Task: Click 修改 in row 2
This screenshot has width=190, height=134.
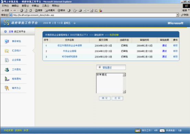Action: pyautogui.click(x=175, y=51)
